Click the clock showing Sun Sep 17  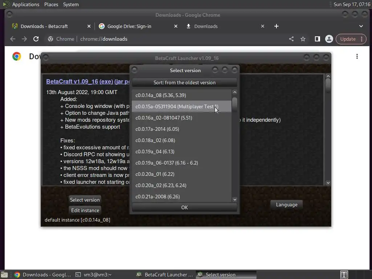352,4
